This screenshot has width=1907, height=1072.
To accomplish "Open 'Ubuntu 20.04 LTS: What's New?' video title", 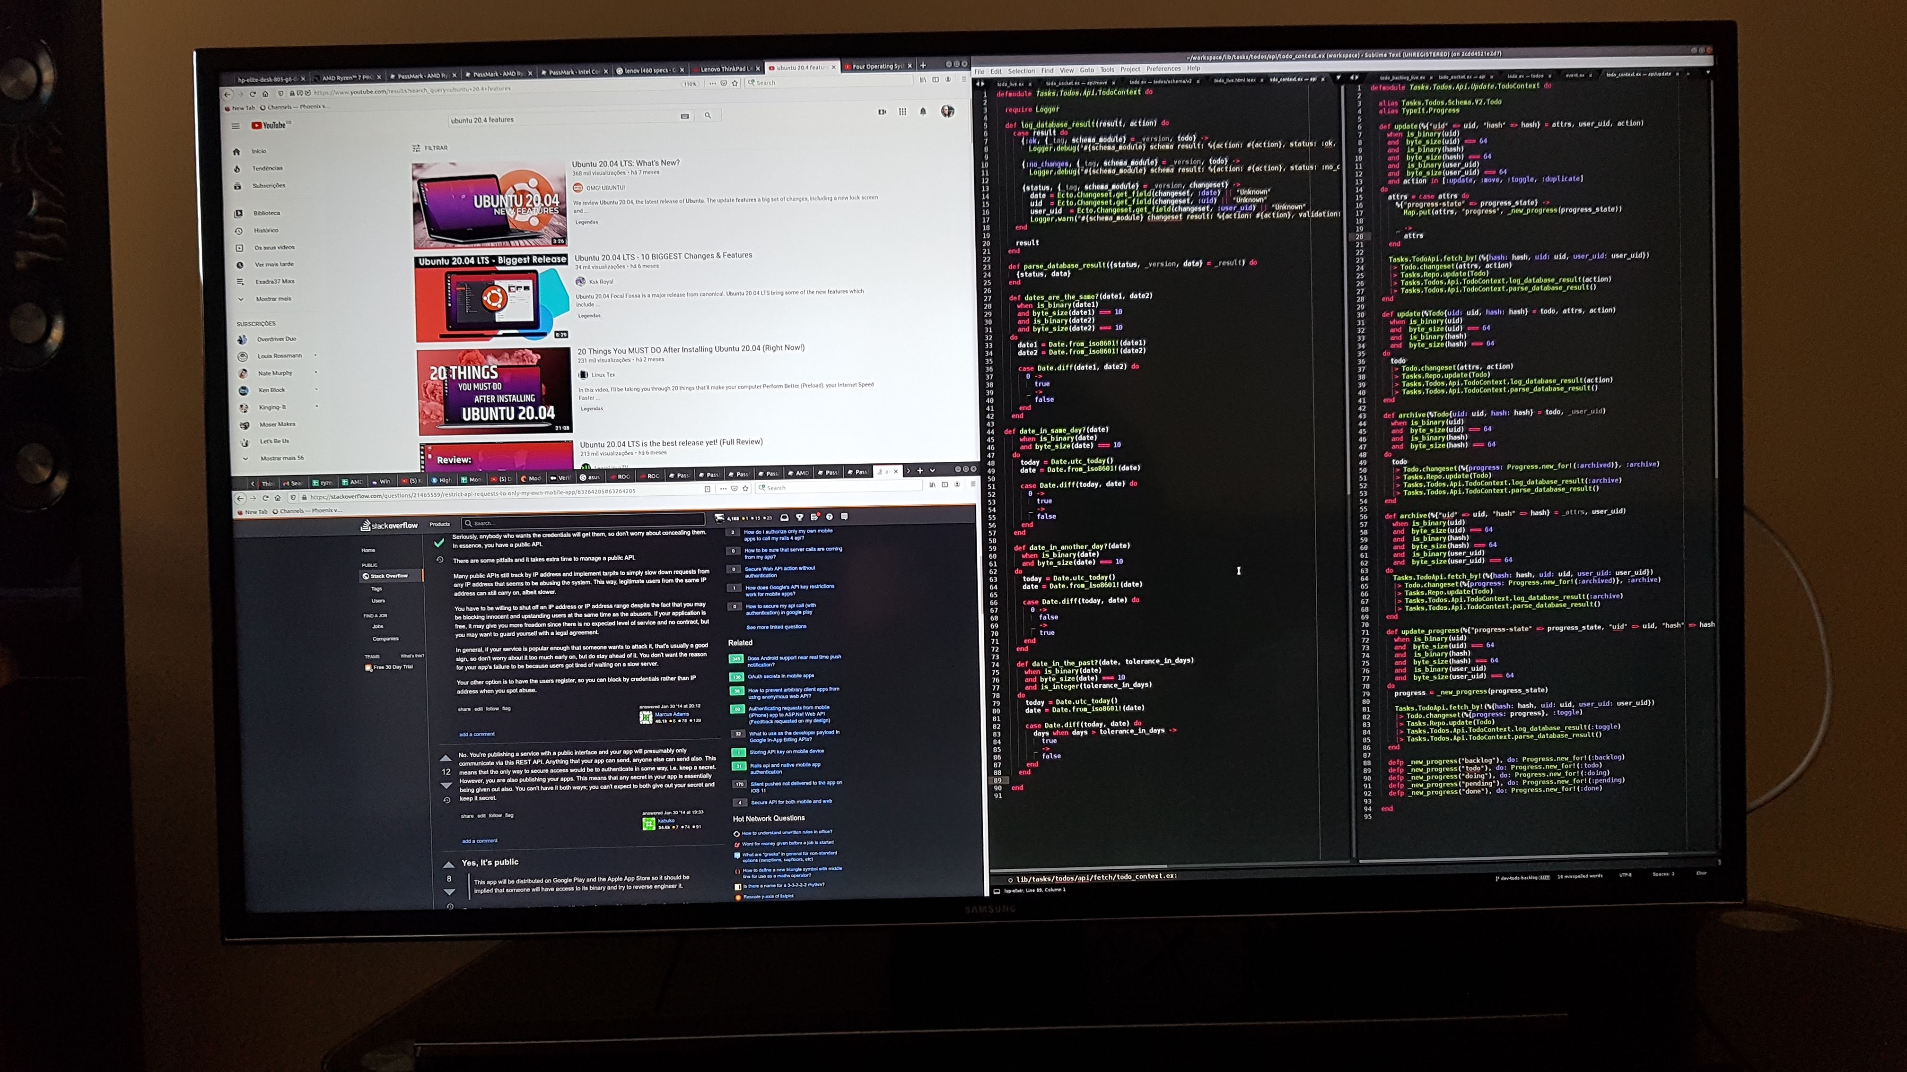I will 626,164.
